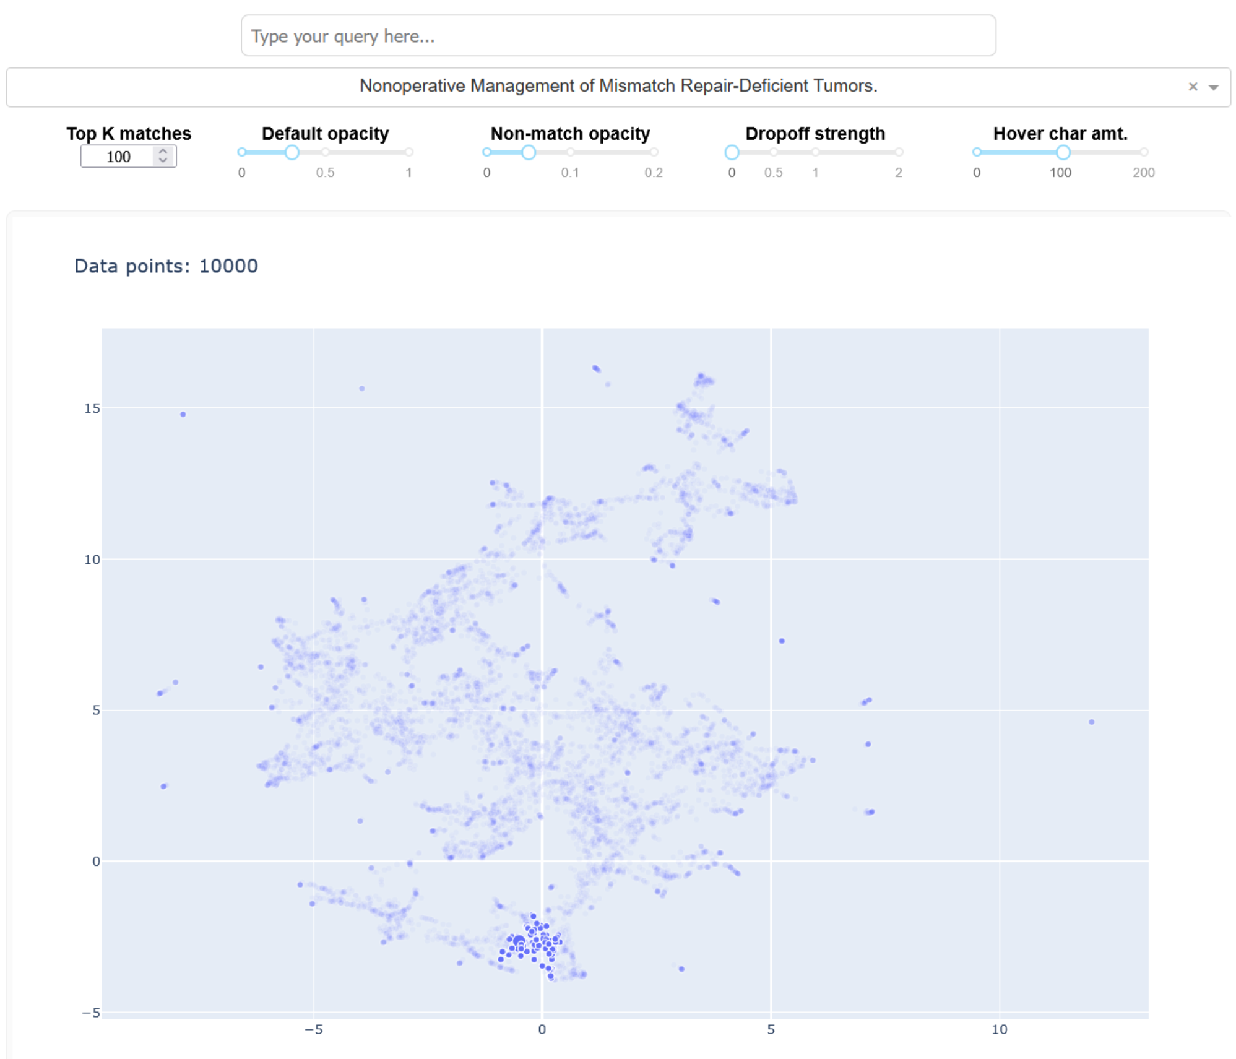Set Non-match opacity to 0.1 mark

[570, 152]
